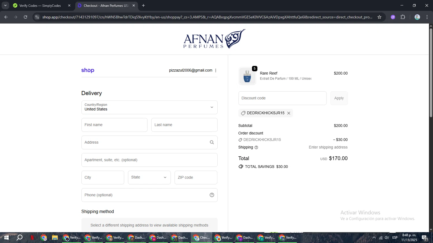The image size is (433, 243).
Task: Click the address search magnifier icon
Action: 212,143
